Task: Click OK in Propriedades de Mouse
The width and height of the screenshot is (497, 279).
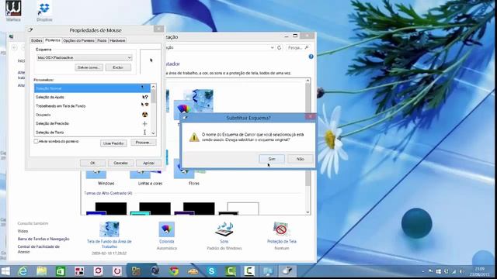Action: 92,163
